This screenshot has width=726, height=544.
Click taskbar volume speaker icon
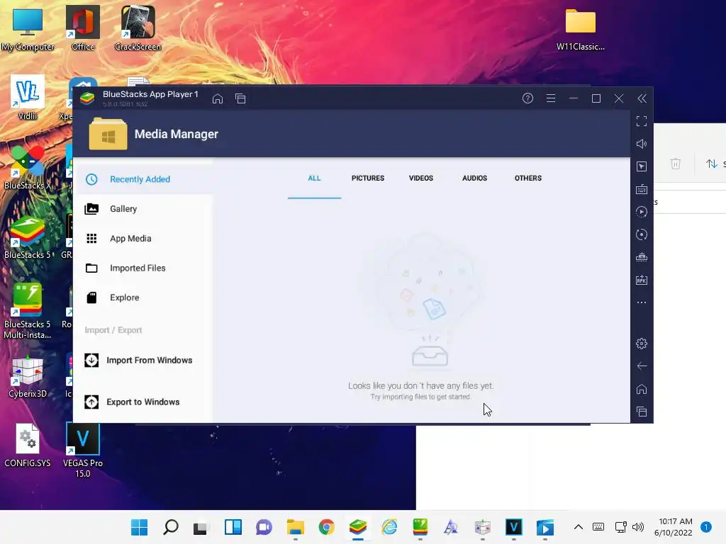click(637, 527)
